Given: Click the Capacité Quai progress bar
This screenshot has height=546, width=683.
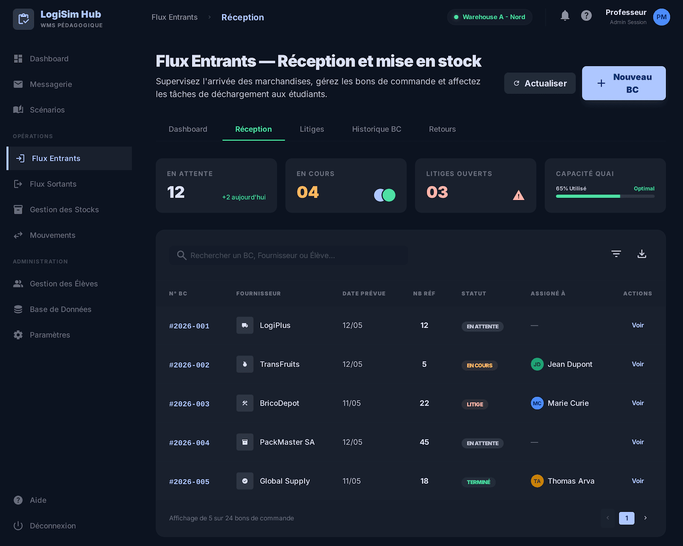Looking at the screenshot, I should (x=605, y=196).
